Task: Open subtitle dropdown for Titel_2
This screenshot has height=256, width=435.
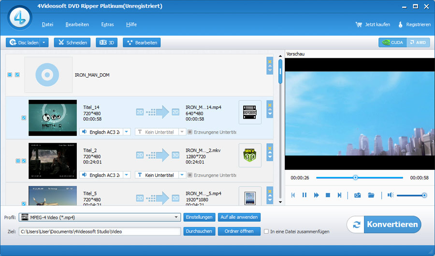Action: [182, 175]
